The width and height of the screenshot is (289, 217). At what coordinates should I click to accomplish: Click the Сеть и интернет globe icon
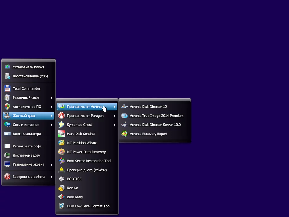7,125
